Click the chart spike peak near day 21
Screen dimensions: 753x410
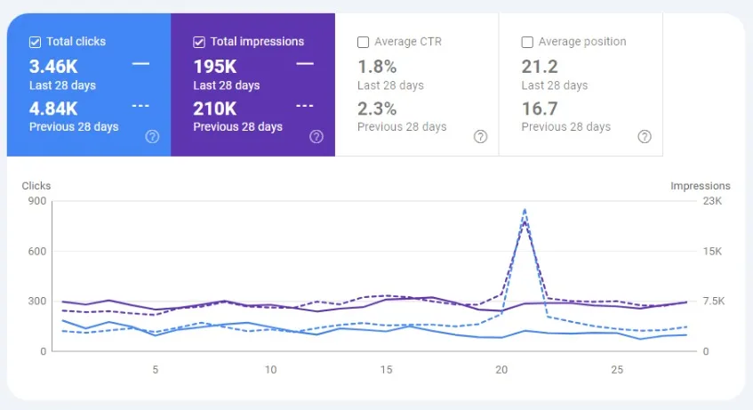525,211
